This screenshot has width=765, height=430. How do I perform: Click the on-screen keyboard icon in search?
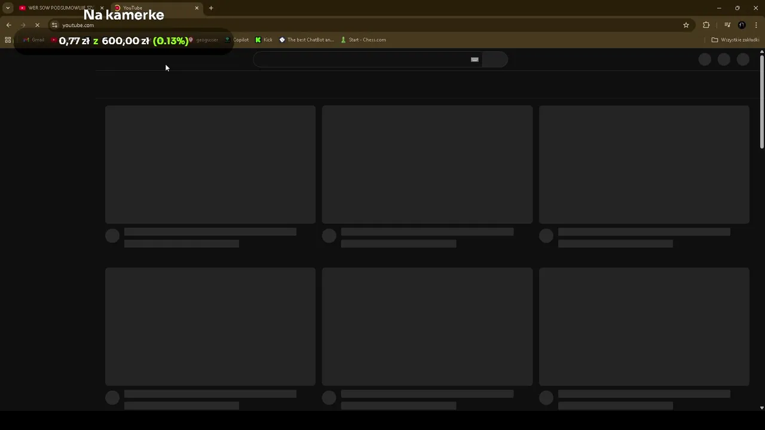(x=475, y=59)
